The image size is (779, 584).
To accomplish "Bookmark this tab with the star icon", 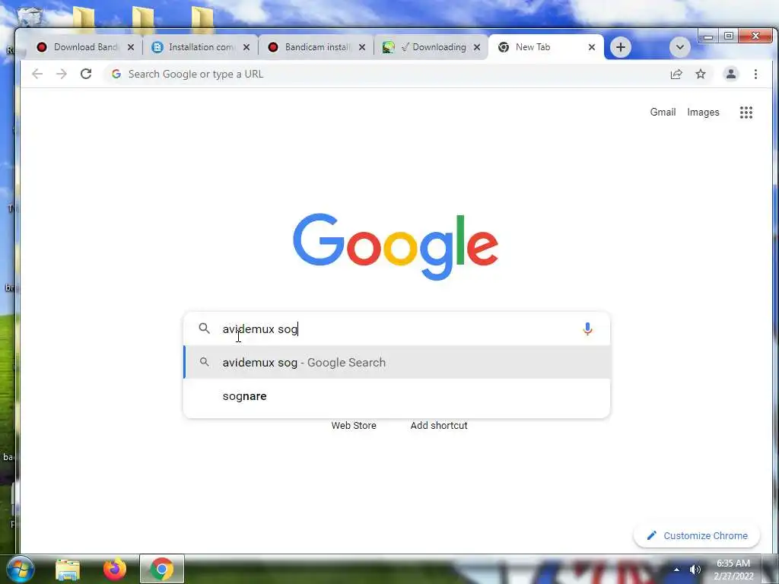I will pos(701,74).
